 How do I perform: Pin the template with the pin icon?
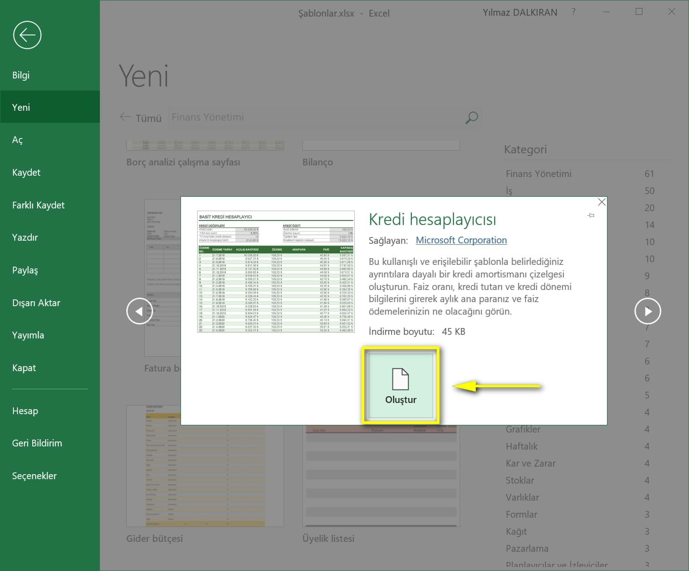point(591,216)
